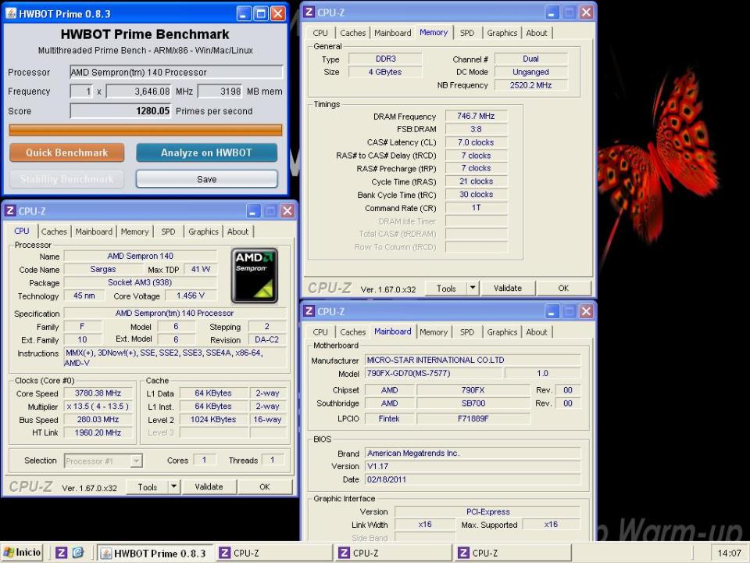Image resolution: width=750 pixels, height=563 pixels.
Task: Click CPU-Z Mainboard window title icon
Action: coord(309,311)
